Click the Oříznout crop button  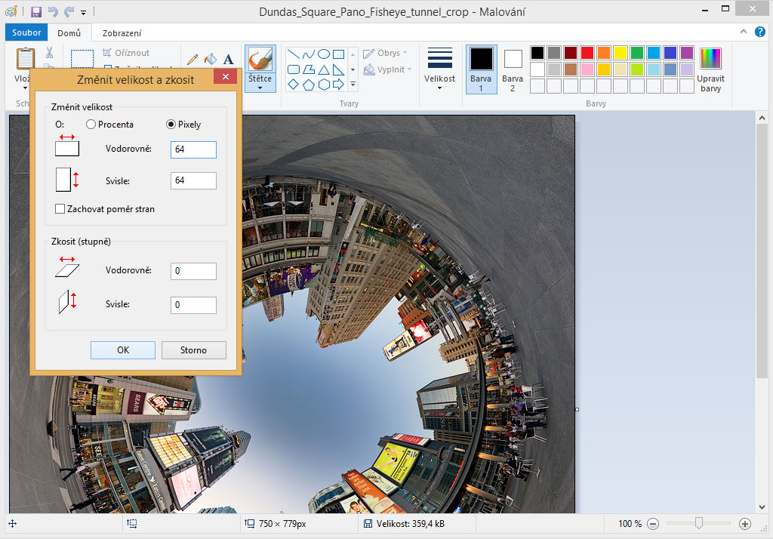tap(126, 53)
